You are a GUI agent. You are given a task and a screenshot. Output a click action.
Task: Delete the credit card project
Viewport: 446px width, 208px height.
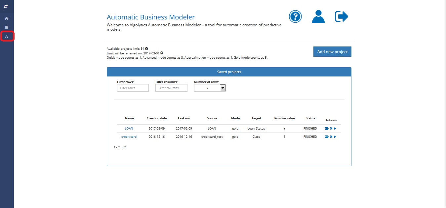click(x=331, y=137)
